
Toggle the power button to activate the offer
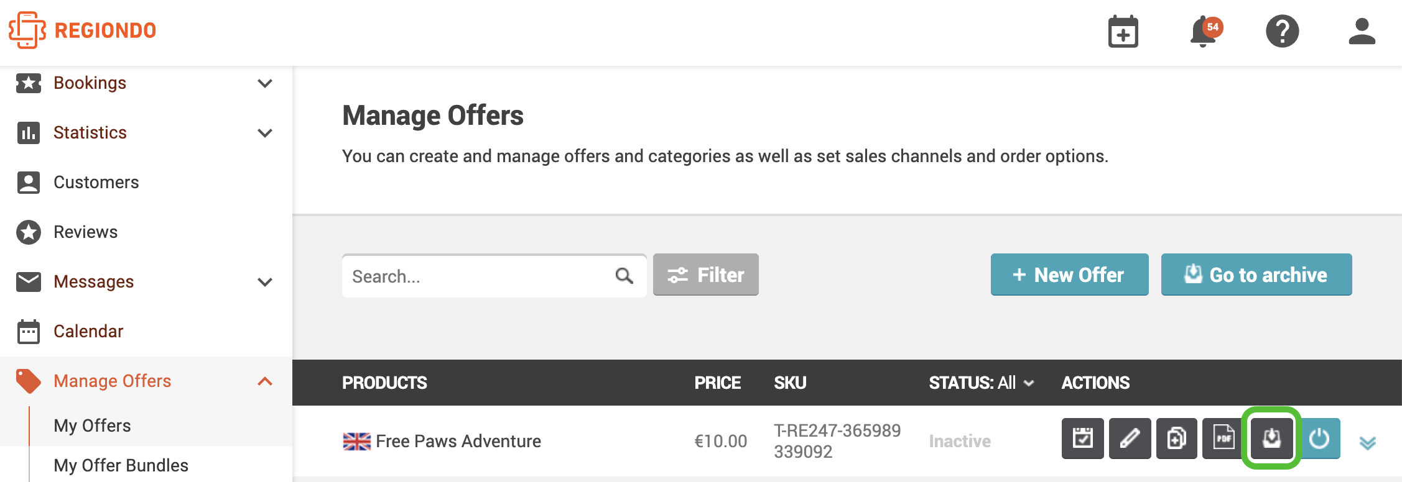(1319, 439)
